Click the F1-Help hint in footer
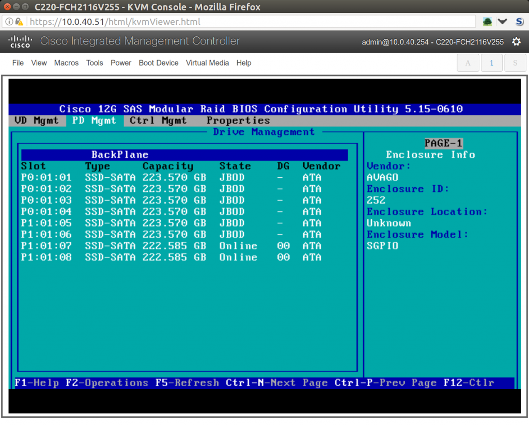 [37, 383]
